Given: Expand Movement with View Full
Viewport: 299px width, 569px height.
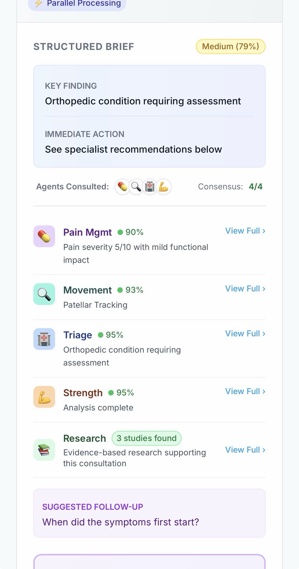Looking at the screenshot, I should pos(245,289).
